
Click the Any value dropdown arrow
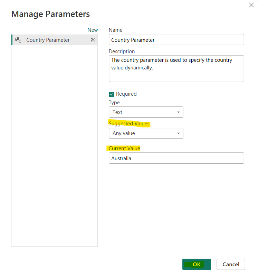point(179,133)
